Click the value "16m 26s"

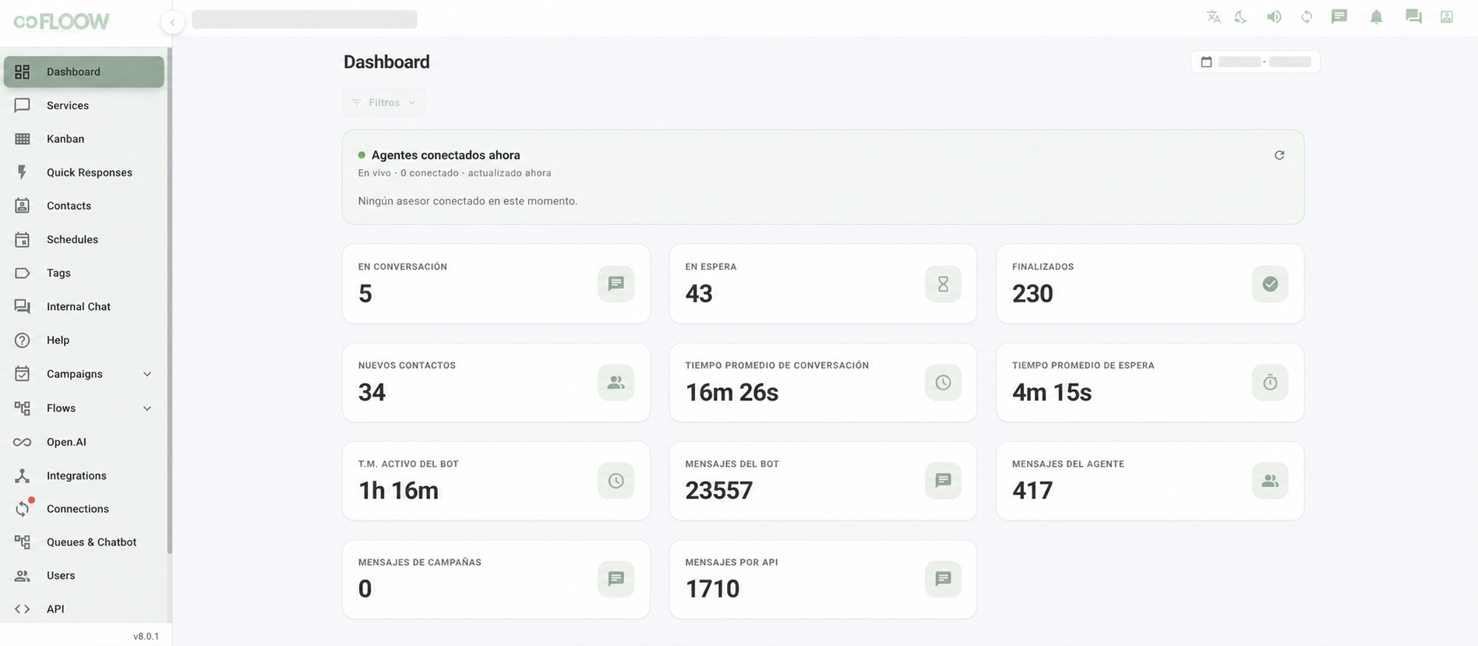pos(732,392)
